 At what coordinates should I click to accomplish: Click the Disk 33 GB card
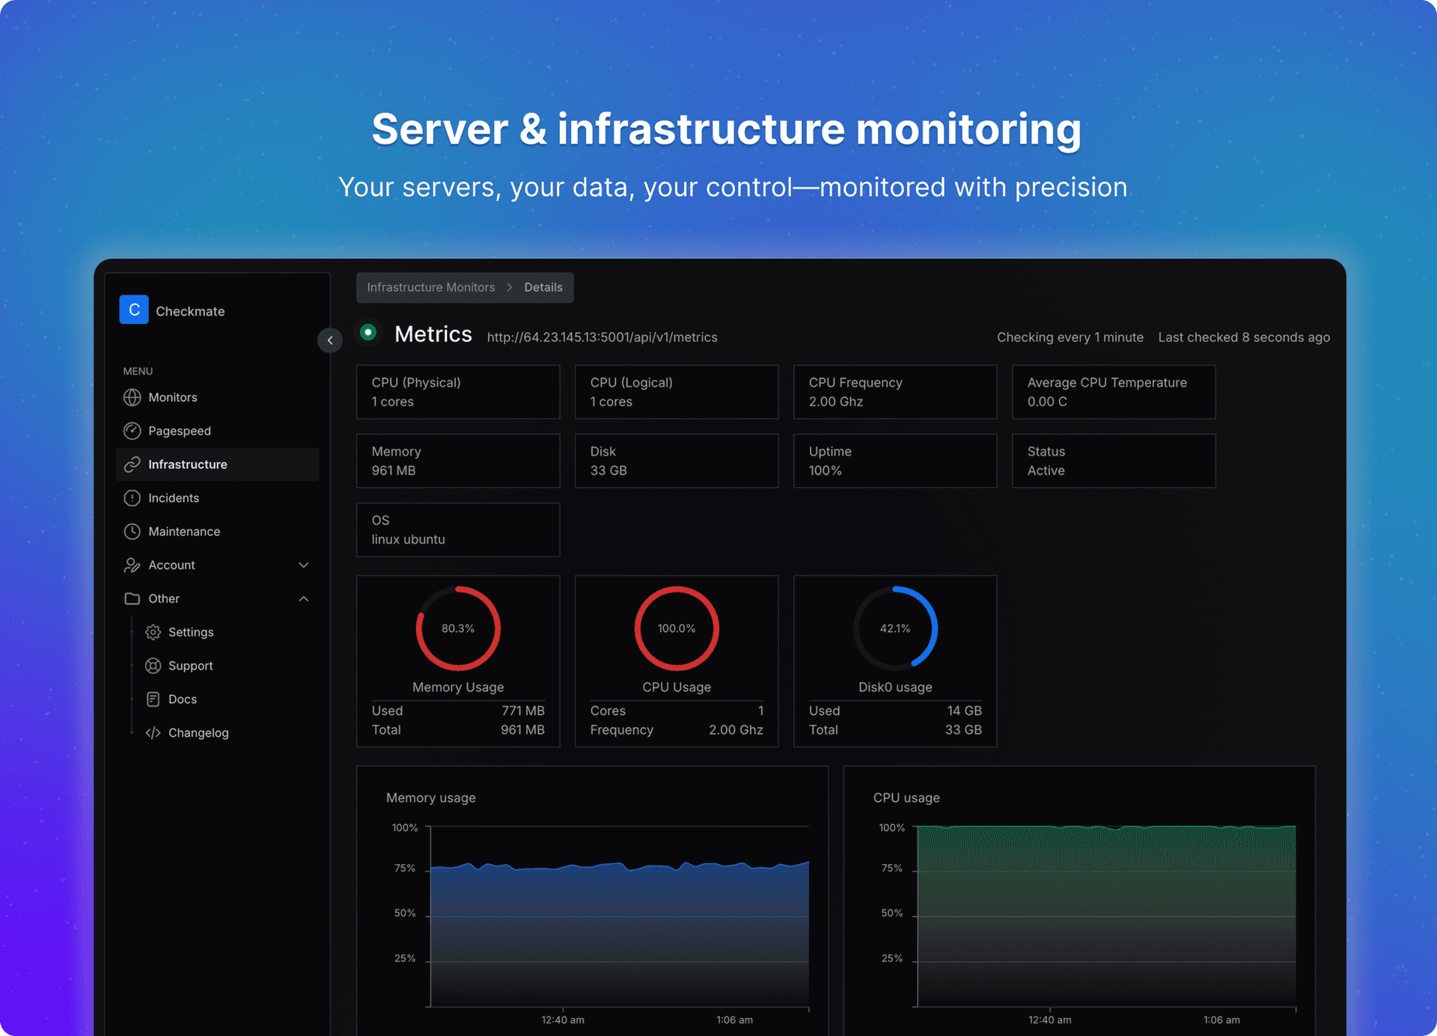pyautogui.click(x=677, y=461)
